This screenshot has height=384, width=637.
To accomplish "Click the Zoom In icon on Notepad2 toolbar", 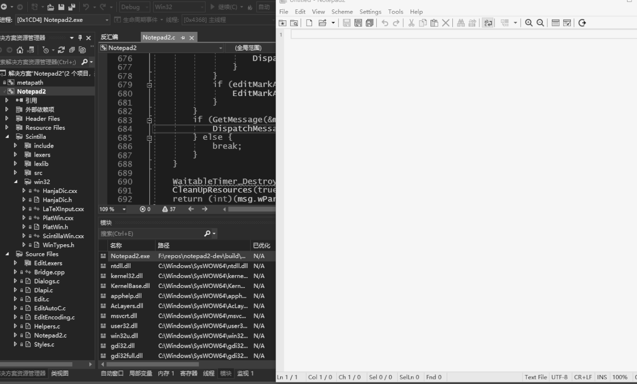I will 528,23.
